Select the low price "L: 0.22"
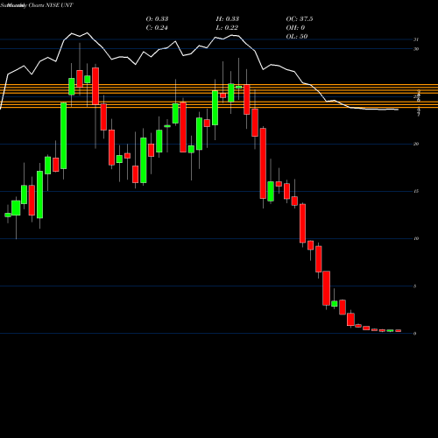The width and height of the screenshot is (438, 438). click(x=227, y=27)
